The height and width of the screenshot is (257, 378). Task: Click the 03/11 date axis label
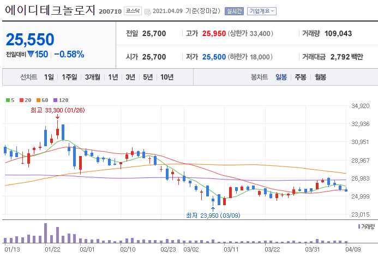231,249
